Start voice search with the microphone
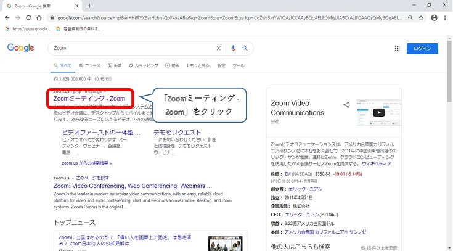This screenshot has width=453, height=251. 233,48
